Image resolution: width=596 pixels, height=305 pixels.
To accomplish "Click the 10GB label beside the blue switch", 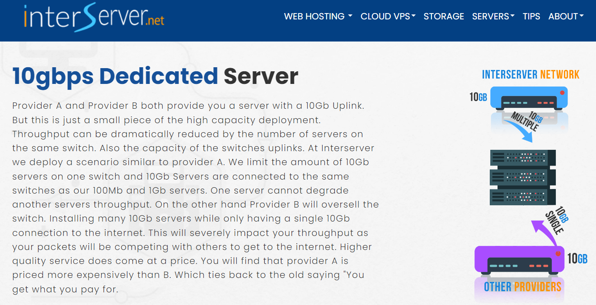I will point(479,97).
